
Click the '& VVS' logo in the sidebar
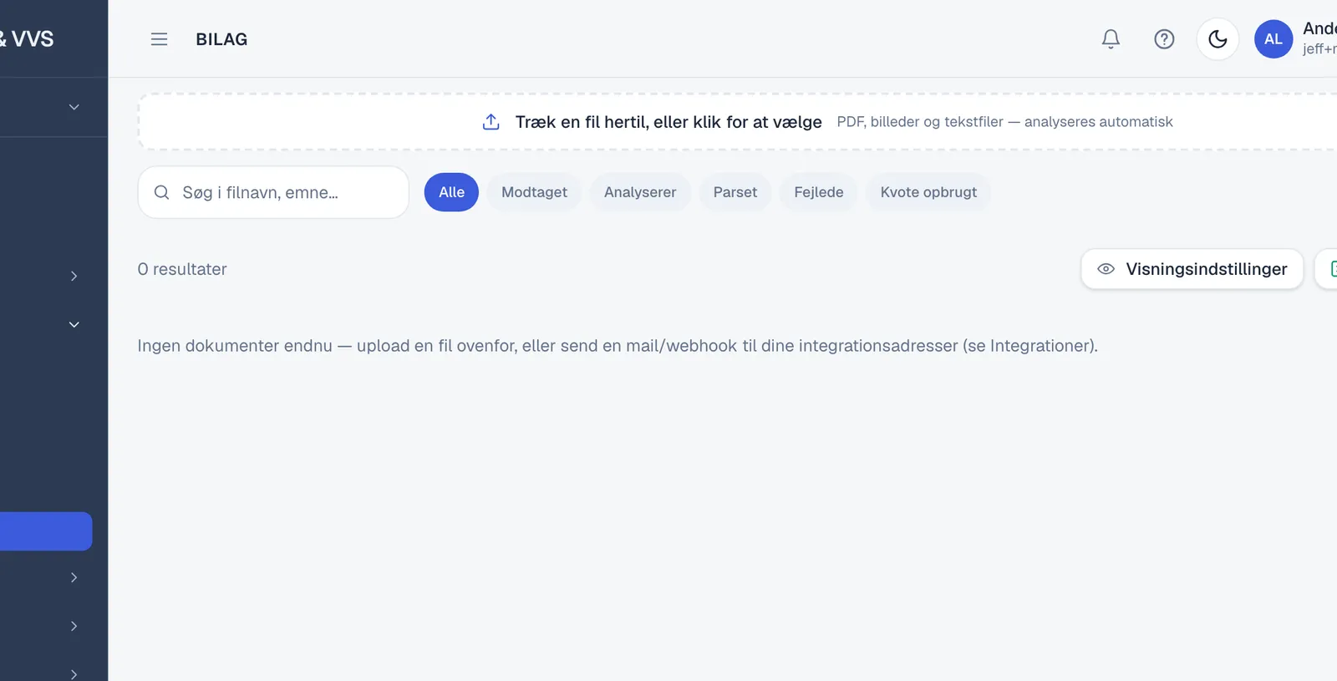coord(27,38)
